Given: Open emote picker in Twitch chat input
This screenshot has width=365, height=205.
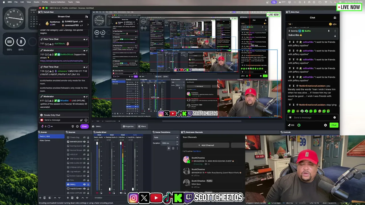Looking at the screenshot, I should [86, 120].
